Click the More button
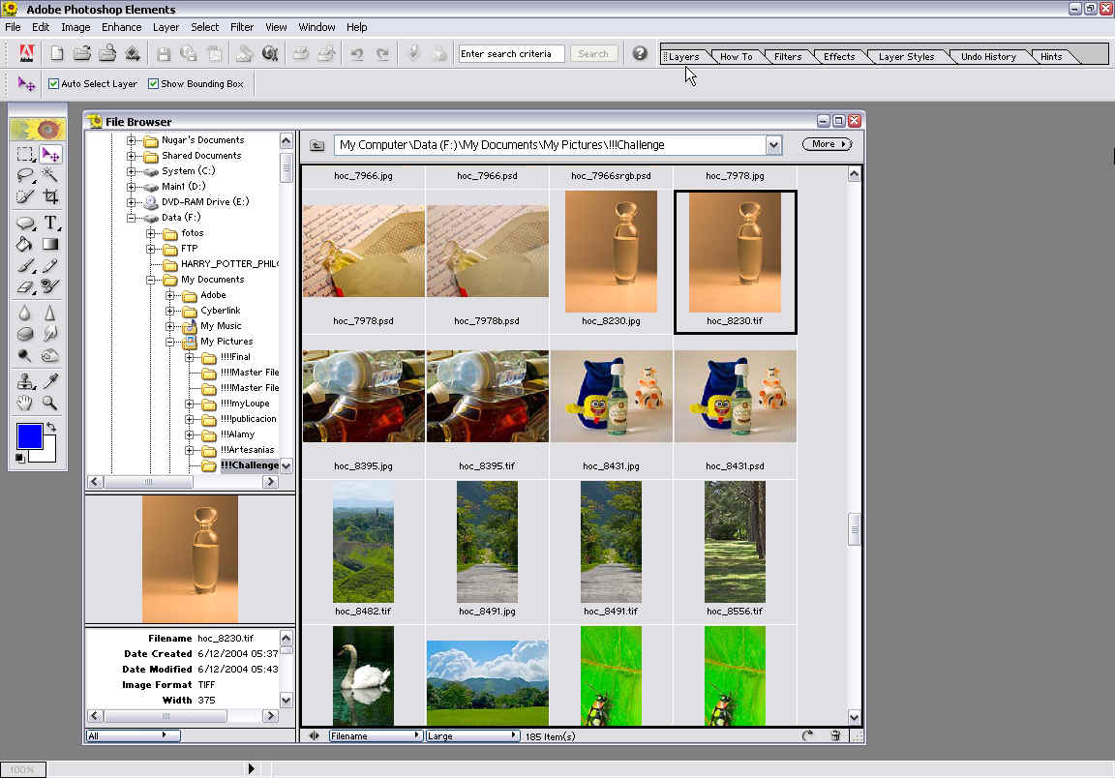The height and width of the screenshot is (778, 1115). 827,144
